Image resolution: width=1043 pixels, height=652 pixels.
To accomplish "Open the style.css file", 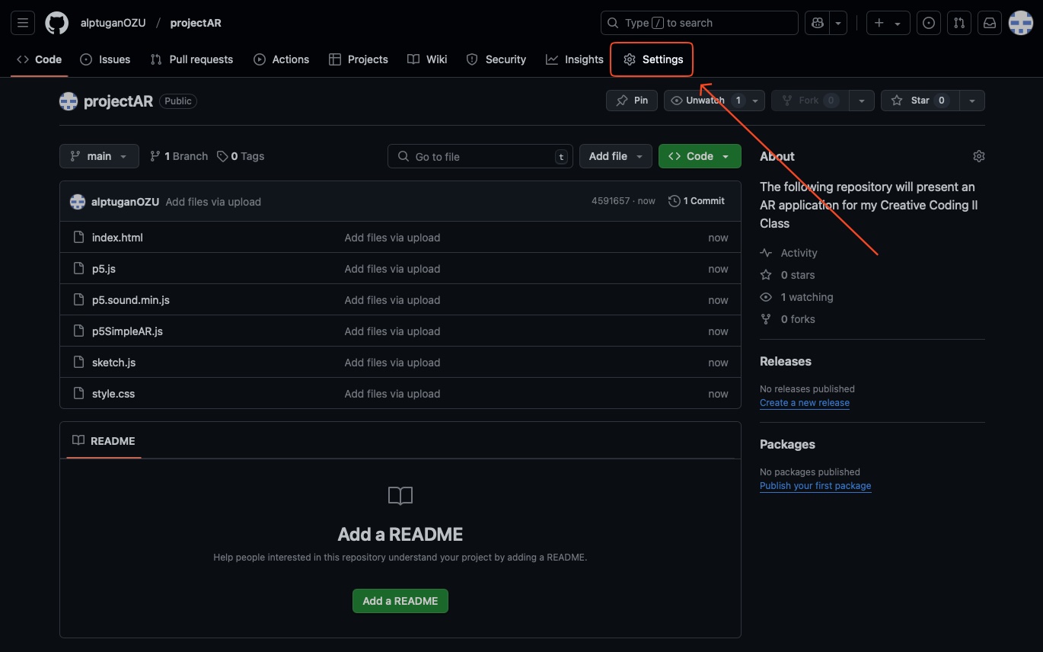I will click(113, 394).
